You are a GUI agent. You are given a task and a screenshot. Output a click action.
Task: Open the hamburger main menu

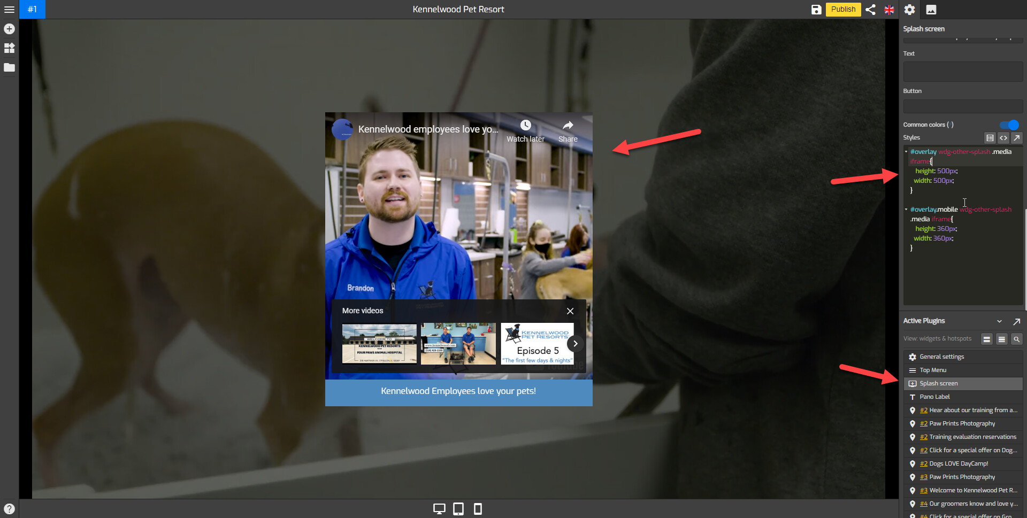click(9, 10)
